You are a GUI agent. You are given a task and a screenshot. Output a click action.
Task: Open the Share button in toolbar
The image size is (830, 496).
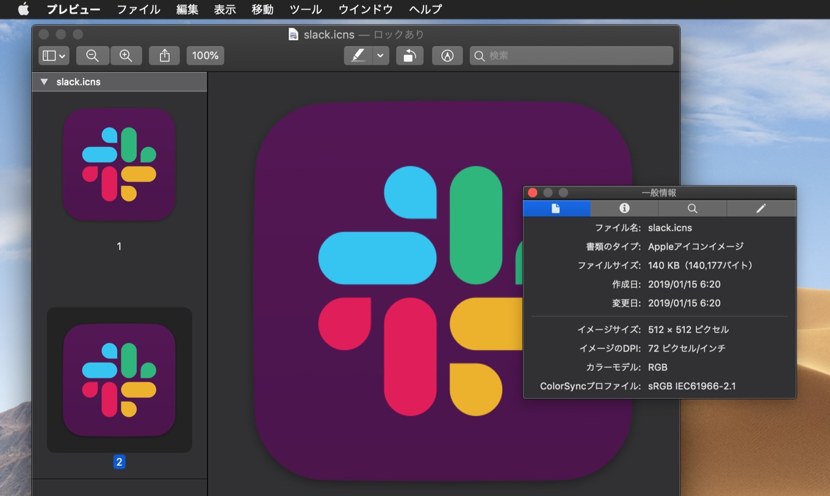click(x=165, y=56)
